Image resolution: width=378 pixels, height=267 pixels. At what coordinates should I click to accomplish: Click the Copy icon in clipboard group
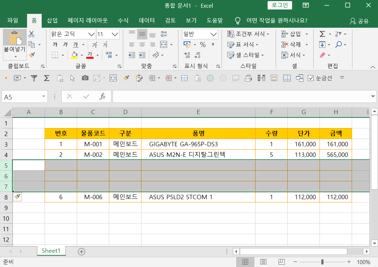pos(31,44)
